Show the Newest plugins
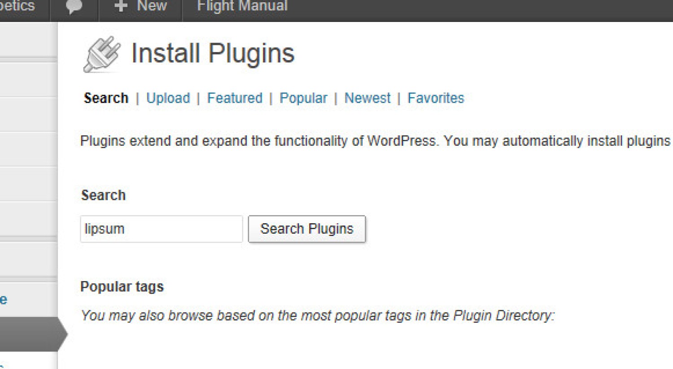673x369 pixels. 367,98
